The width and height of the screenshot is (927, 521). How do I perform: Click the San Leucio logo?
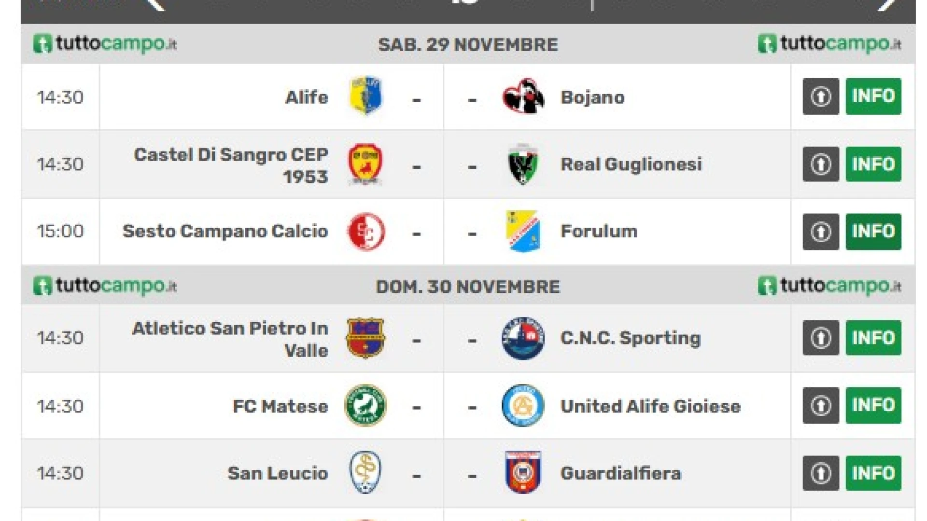coord(365,473)
